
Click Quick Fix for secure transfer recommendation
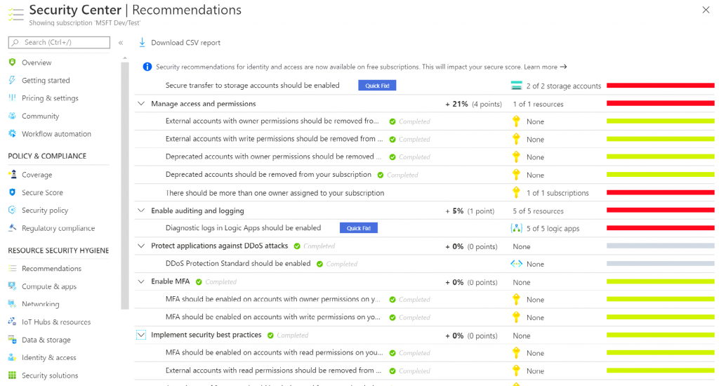377,86
